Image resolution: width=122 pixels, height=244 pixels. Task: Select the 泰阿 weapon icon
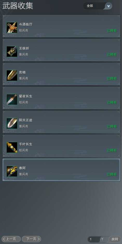(12, 171)
